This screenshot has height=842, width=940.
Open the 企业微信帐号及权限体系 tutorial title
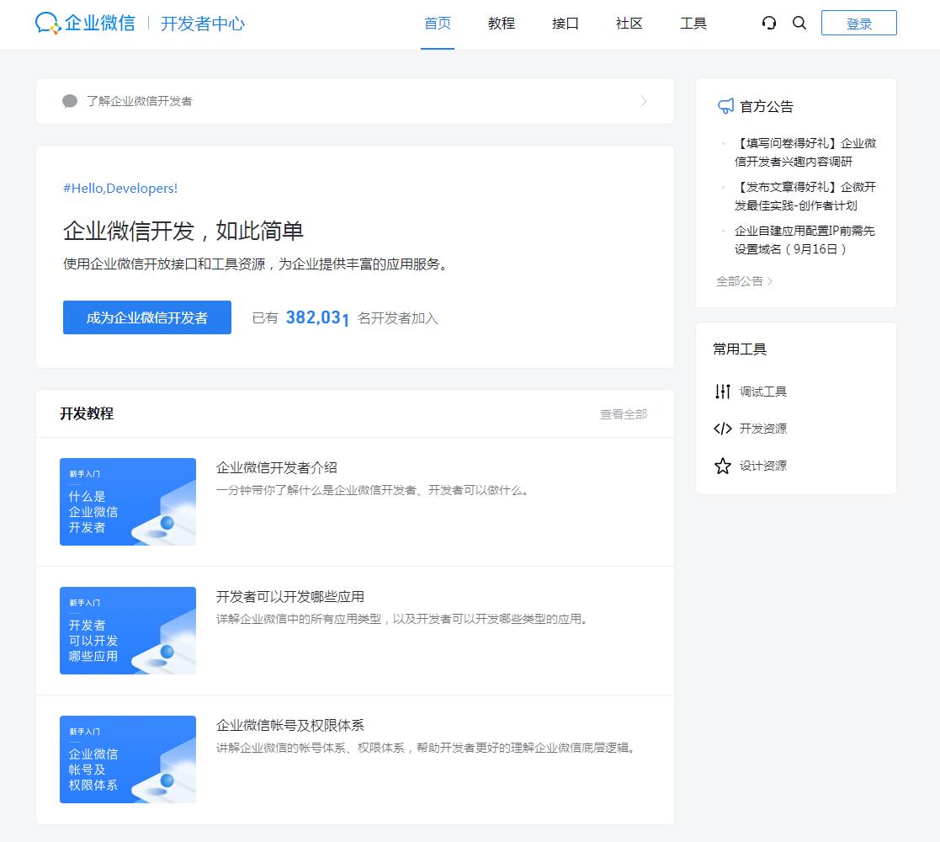click(290, 726)
